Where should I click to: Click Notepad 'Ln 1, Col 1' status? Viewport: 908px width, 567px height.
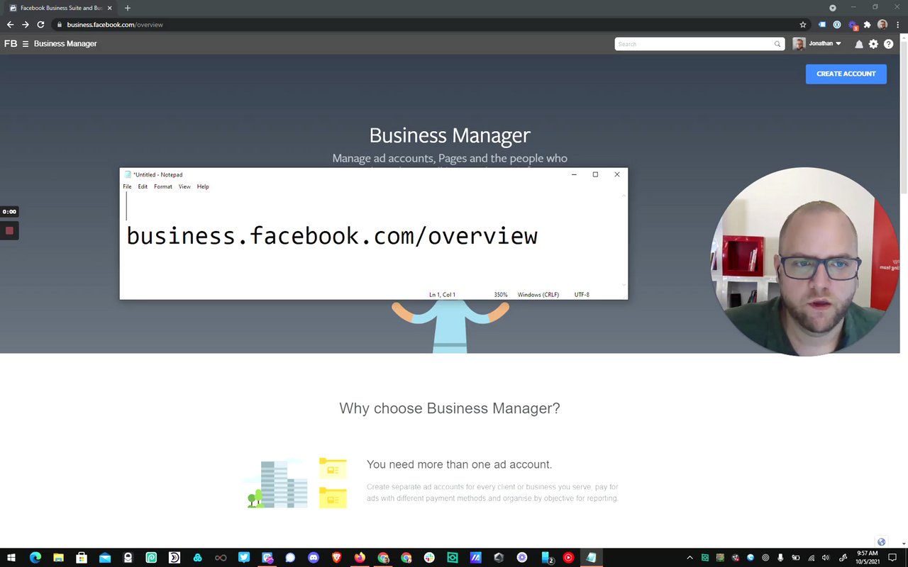(442, 295)
